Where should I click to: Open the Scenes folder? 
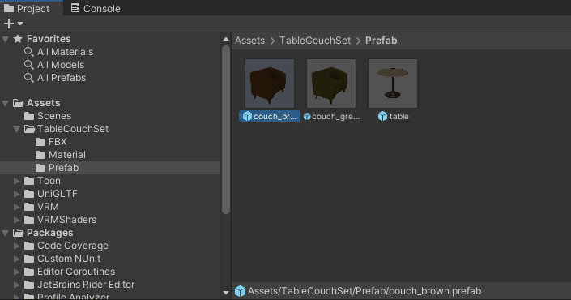pos(54,116)
